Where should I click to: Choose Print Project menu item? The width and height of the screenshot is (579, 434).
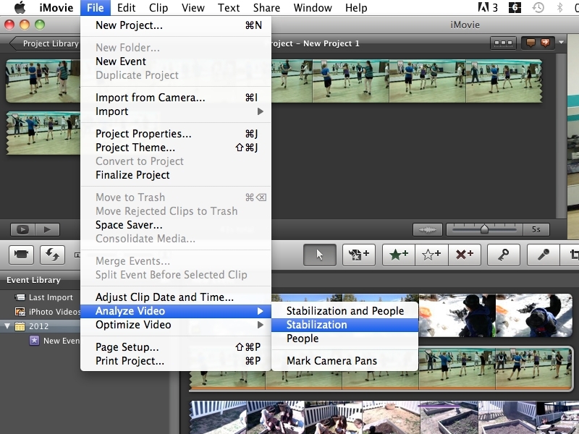(x=176, y=361)
